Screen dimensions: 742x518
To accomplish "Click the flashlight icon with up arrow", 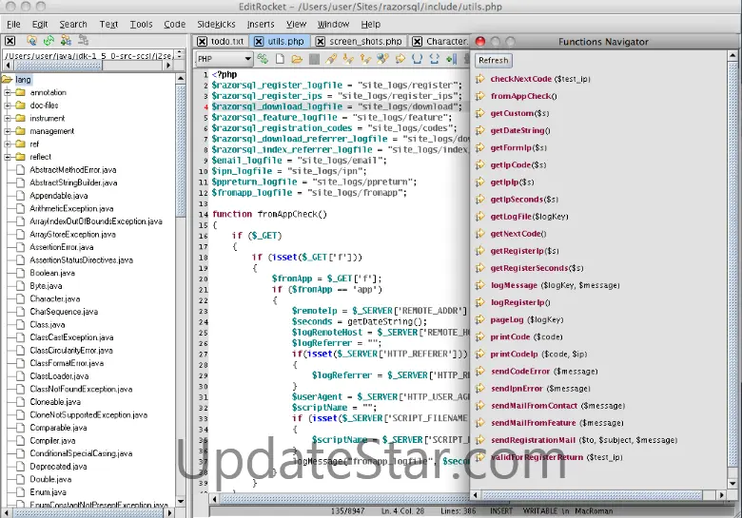I will pos(365,59).
